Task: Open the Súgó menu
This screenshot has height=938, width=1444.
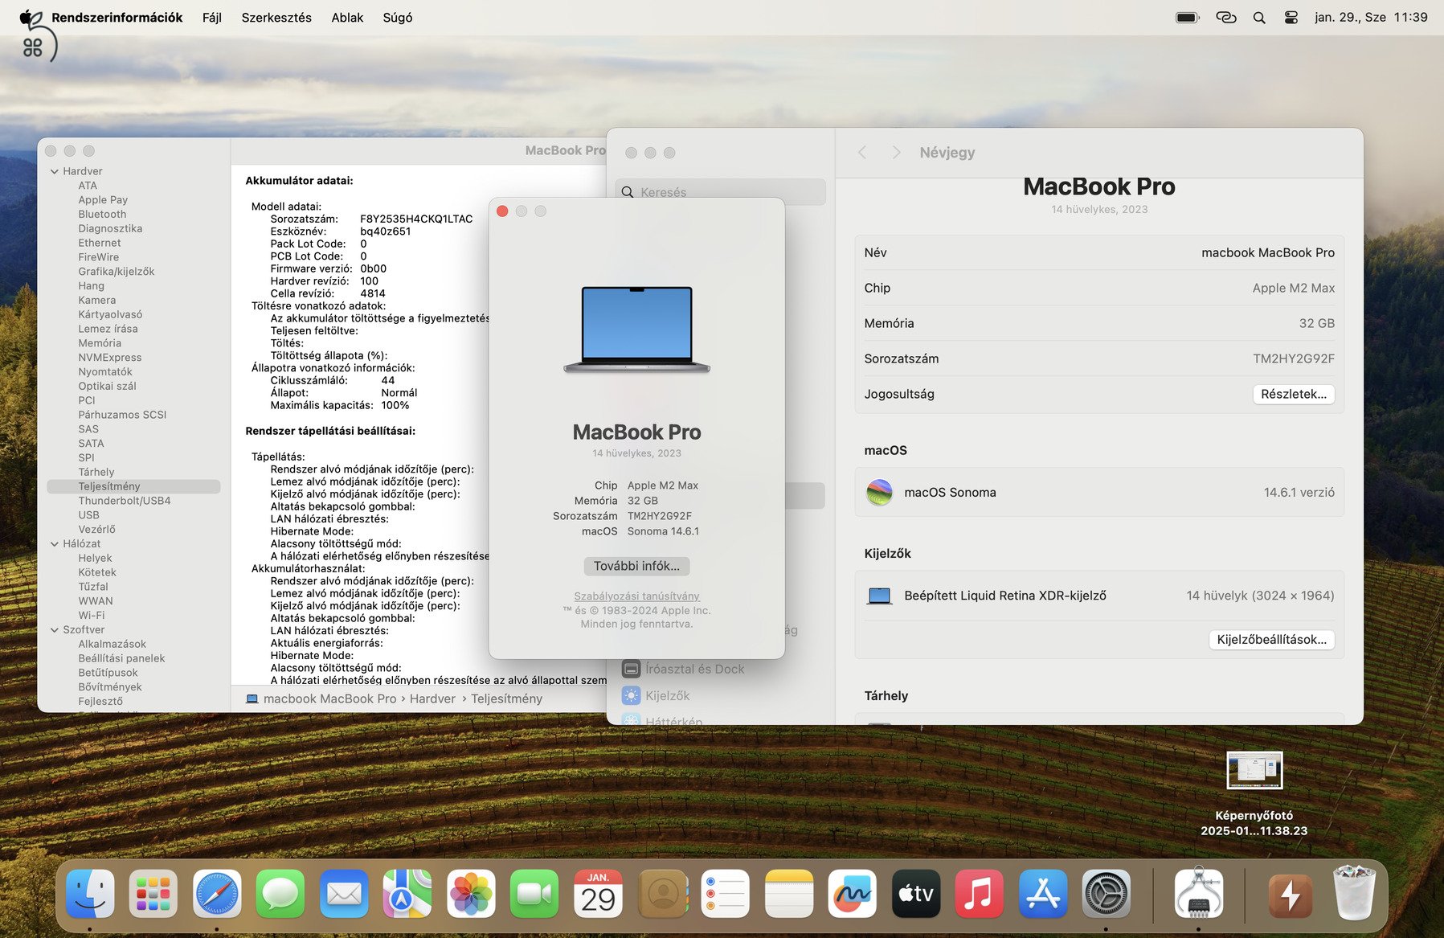Action: (x=398, y=18)
